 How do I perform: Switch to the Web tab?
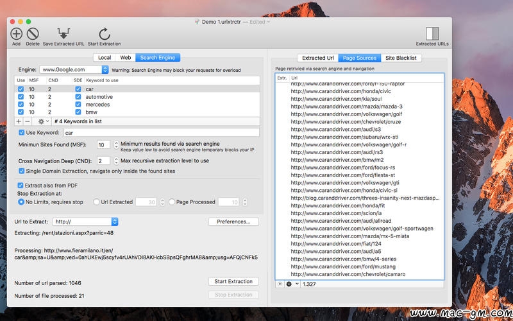[x=125, y=58]
